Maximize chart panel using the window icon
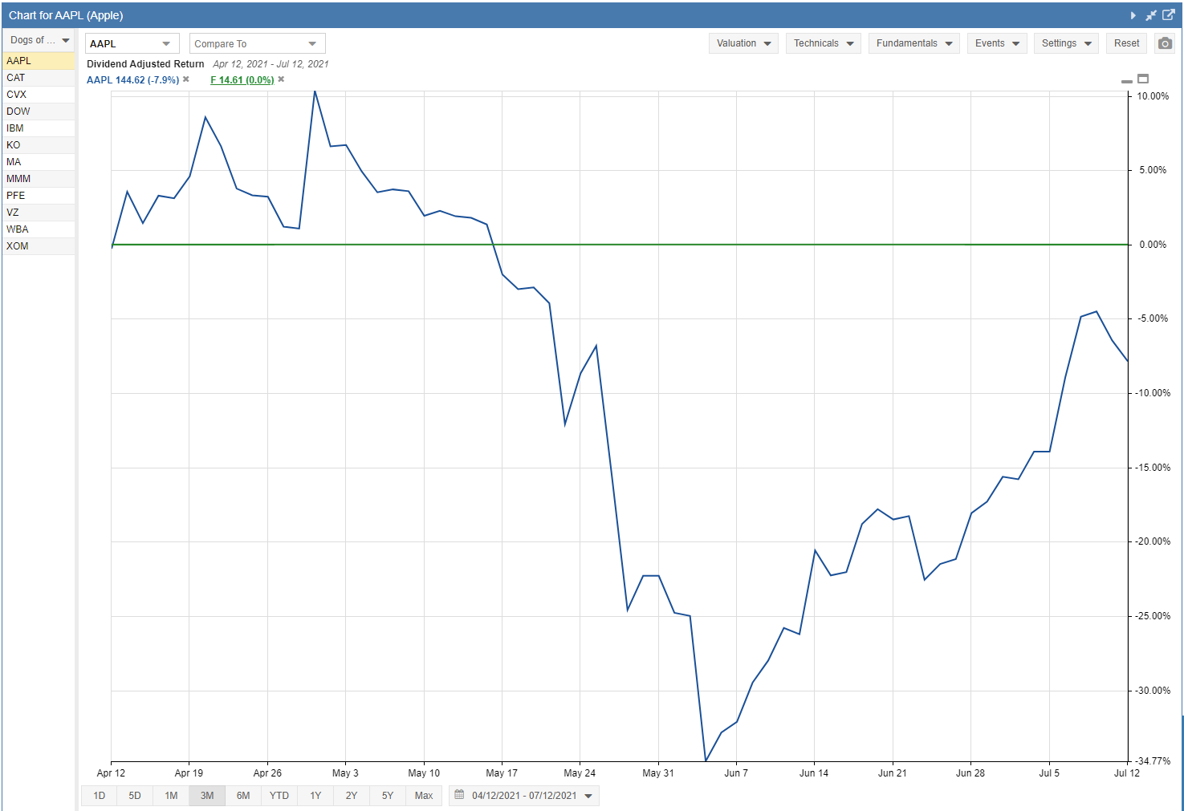Screen dimensions: 1184x811 (x=1143, y=79)
